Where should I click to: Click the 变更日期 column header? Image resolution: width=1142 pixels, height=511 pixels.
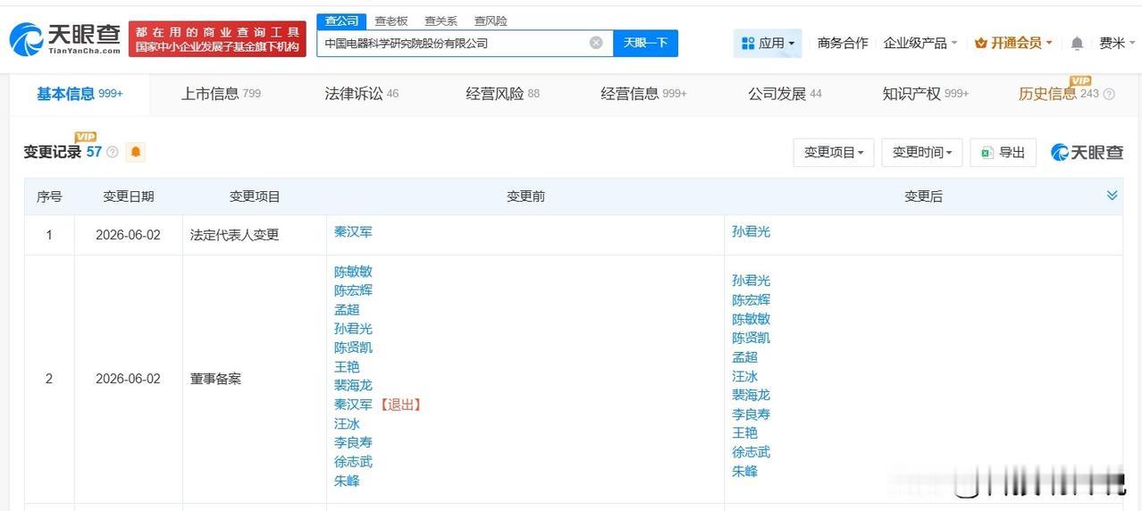(x=129, y=197)
